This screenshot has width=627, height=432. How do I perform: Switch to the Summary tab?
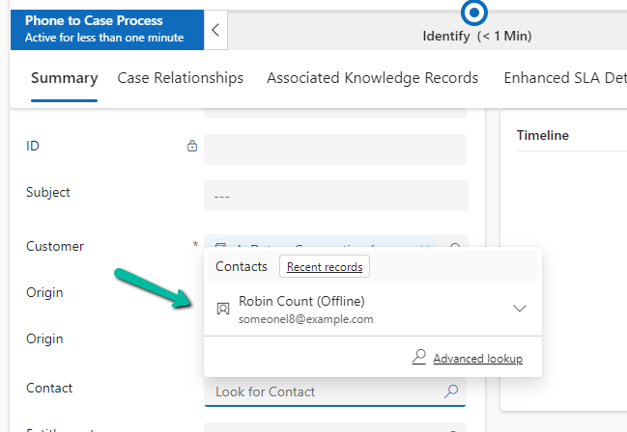[64, 78]
